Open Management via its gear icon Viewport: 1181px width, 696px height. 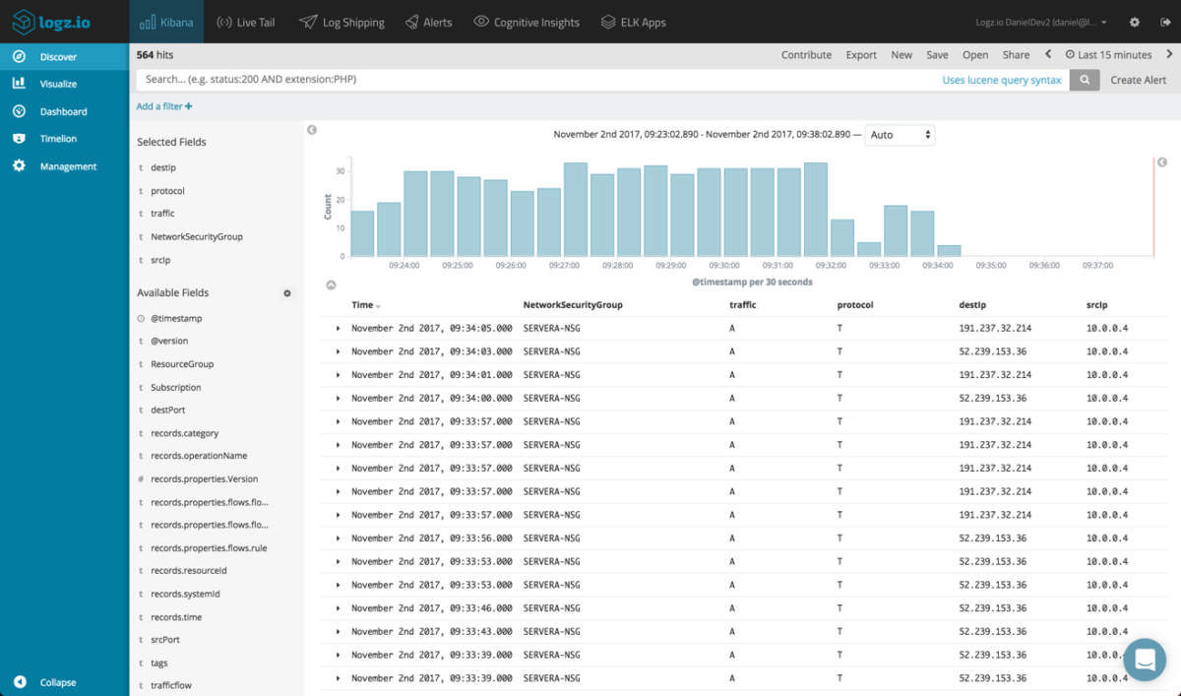tap(20, 165)
